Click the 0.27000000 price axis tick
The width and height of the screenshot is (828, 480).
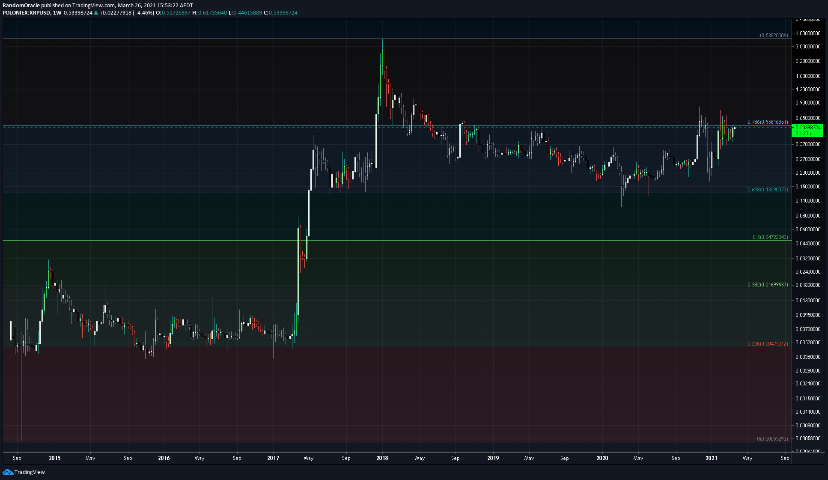(808, 159)
